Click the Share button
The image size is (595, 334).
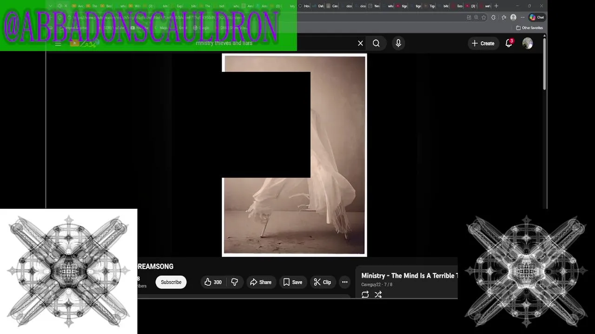tap(261, 282)
